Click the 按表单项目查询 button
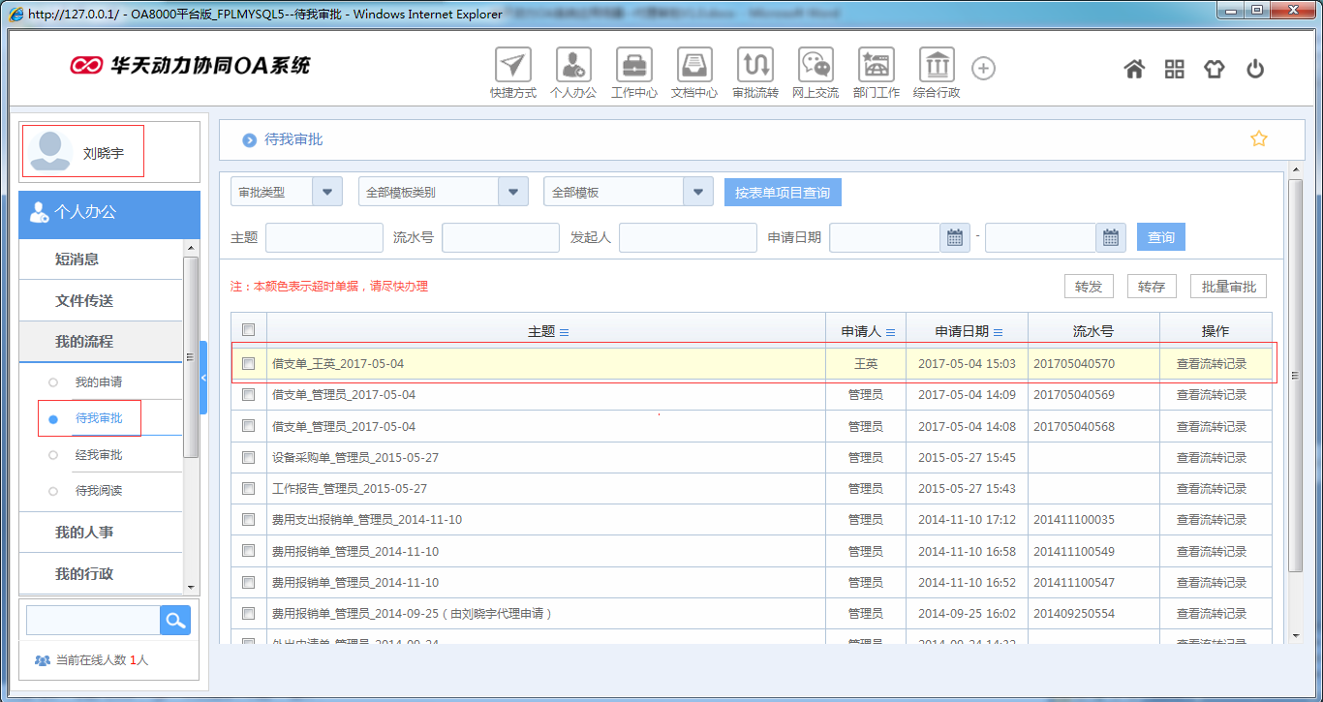This screenshot has height=702, width=1323. [782, 193]
